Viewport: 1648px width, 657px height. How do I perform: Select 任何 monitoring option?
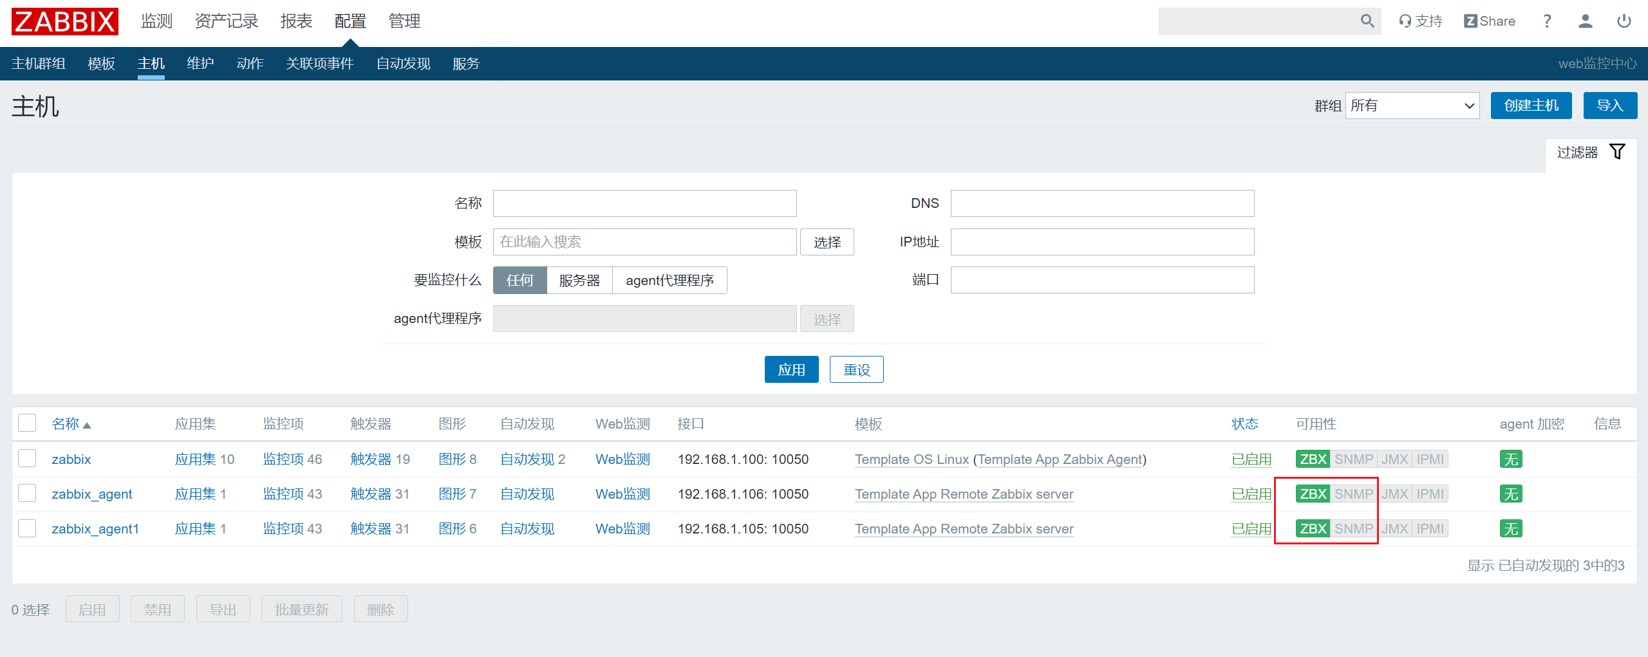[x=520, y=281]
